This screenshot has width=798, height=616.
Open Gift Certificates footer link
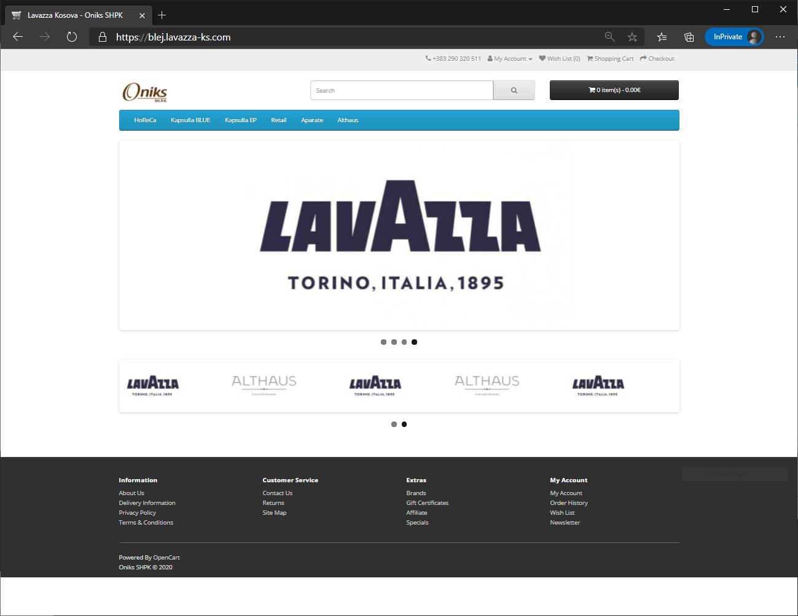pyautogui.click(x=428, y=503)
